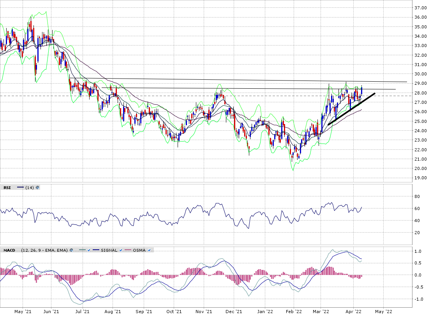The height and width of the screenshot is (317, 430).
Task: Click the 30.00 price axis label
Action: pos(420,74)
